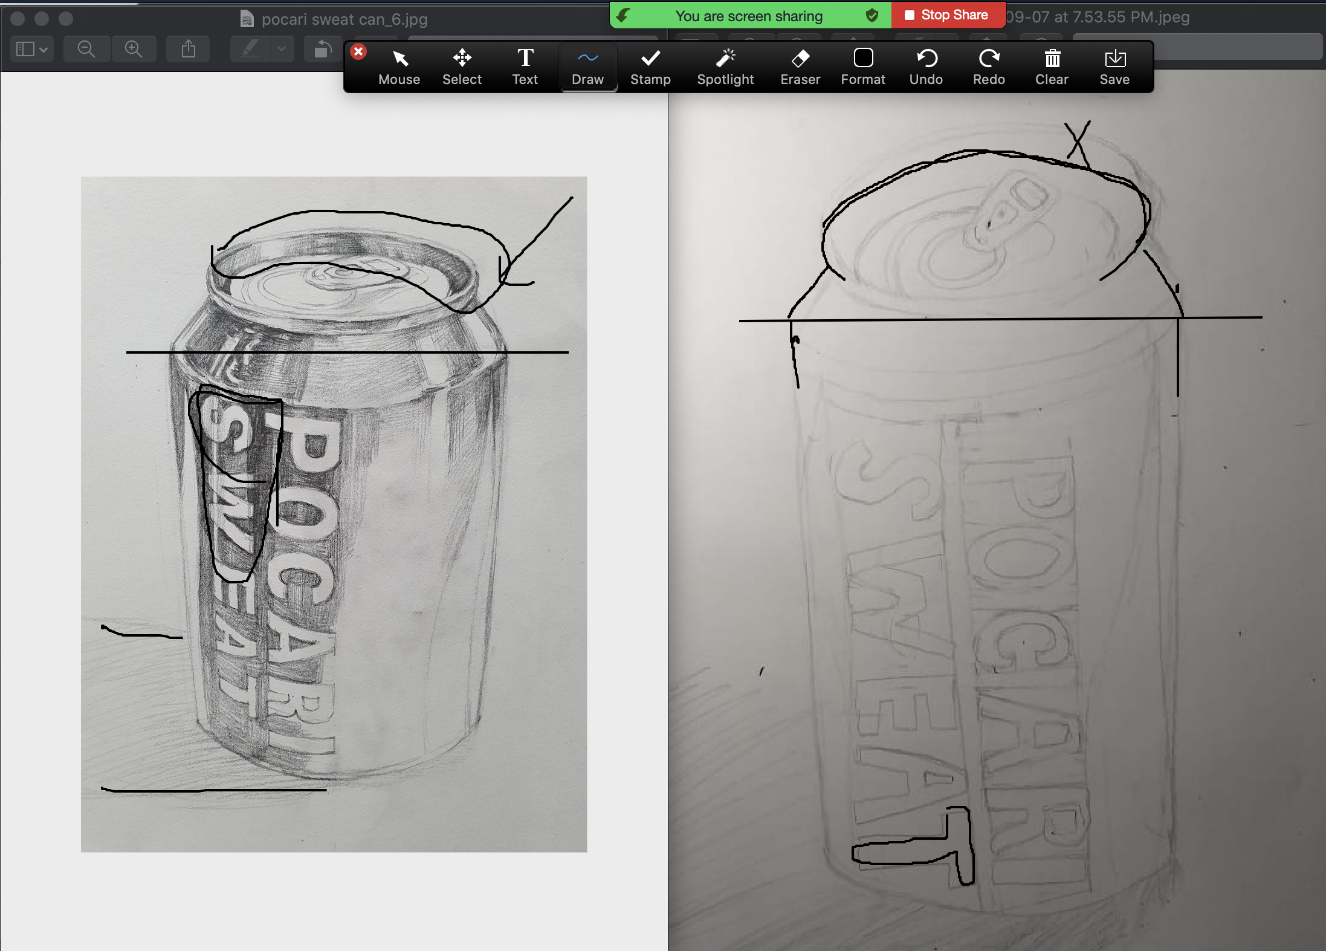Click the green arrow icon in sharing bar

(x=623, y=15)
